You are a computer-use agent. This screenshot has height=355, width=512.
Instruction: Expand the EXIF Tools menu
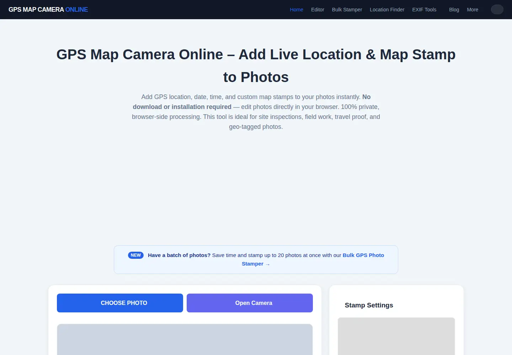[x=424, y=10]
